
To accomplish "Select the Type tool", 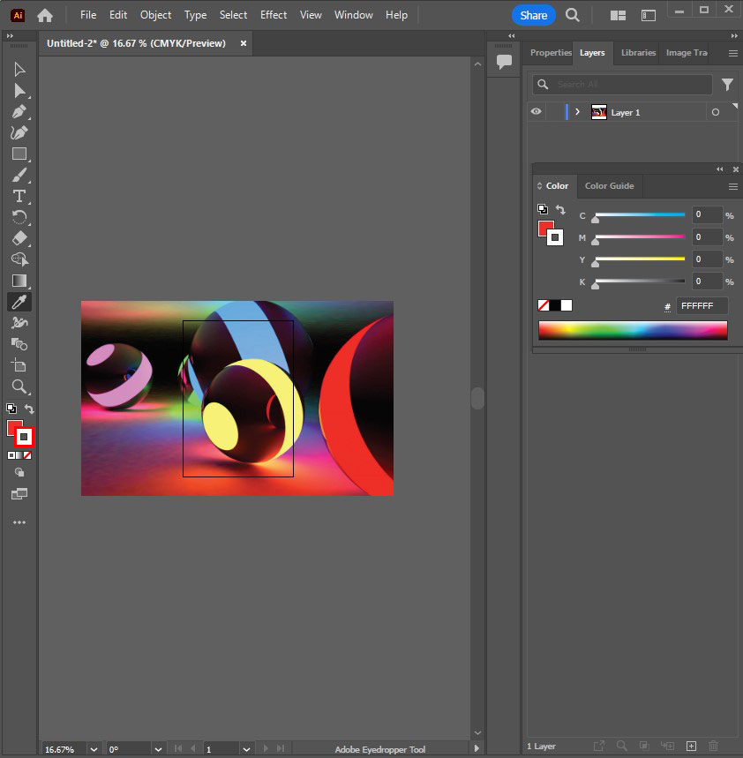I will click(19, 196).
